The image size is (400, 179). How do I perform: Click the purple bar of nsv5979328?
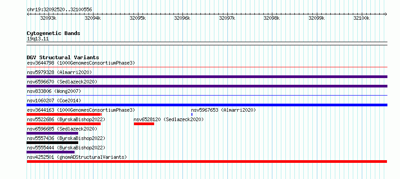(207, 77)
